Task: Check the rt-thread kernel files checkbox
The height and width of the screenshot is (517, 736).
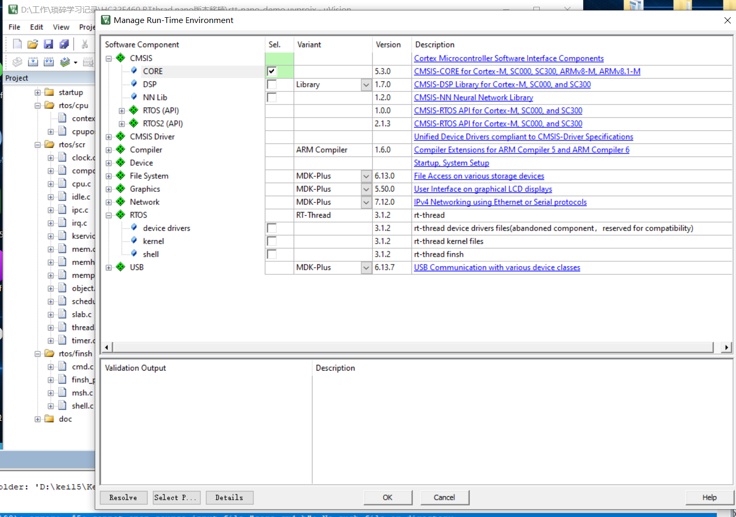Action: pos(271,241)
